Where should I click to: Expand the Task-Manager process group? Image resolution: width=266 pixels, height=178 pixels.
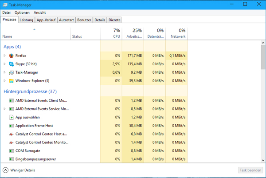point(4,72)
